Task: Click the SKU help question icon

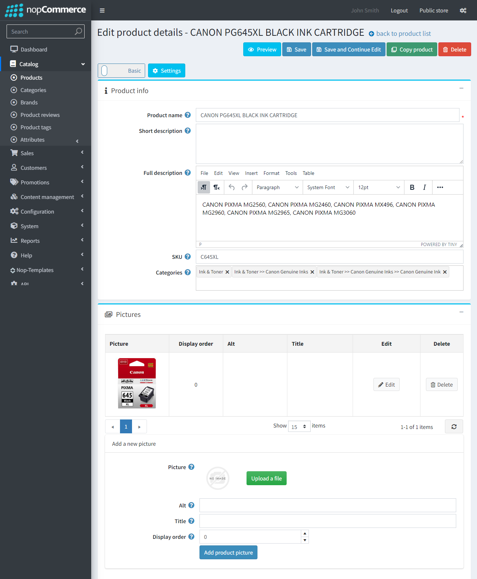Action: tap(187, 257)
